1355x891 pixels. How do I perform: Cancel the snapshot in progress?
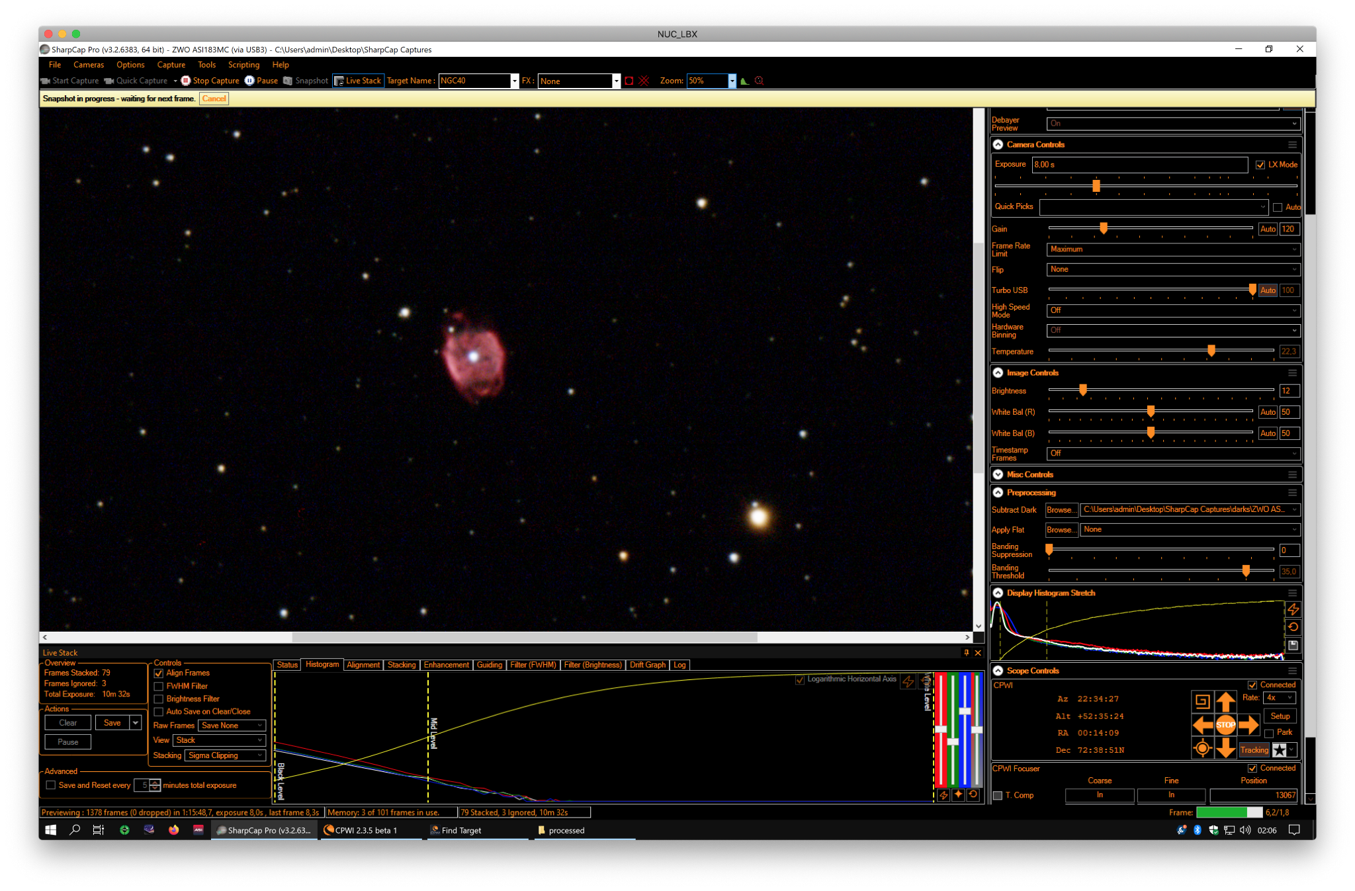(x=214, y=99)
